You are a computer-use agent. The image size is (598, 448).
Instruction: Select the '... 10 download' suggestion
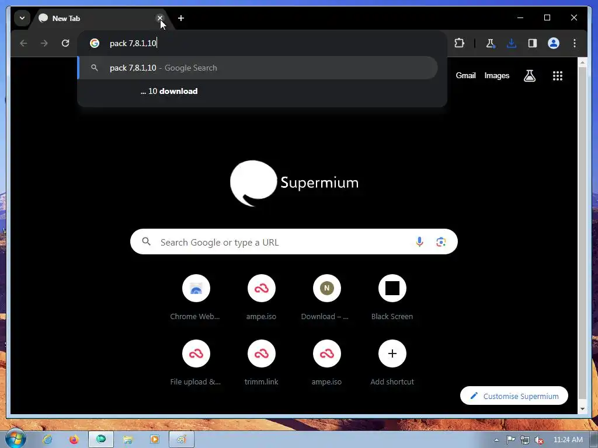click(x=258, y=91)
